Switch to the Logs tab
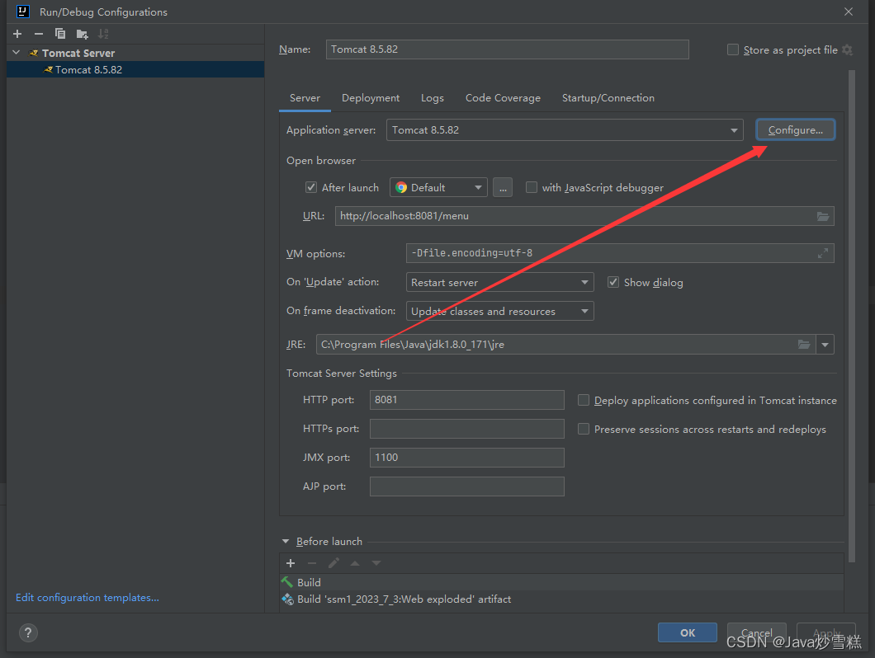 [x=433, y=98]
